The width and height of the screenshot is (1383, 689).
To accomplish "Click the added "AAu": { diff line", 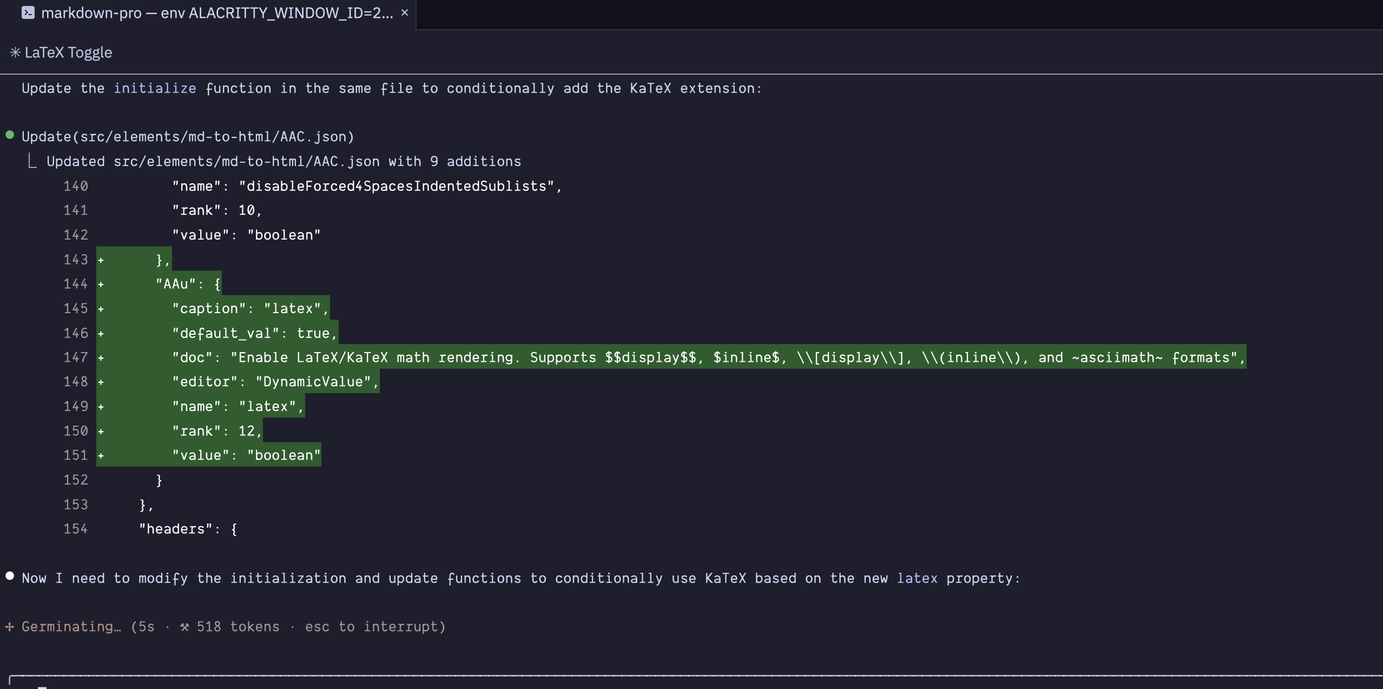I will (x=188, y=284).
